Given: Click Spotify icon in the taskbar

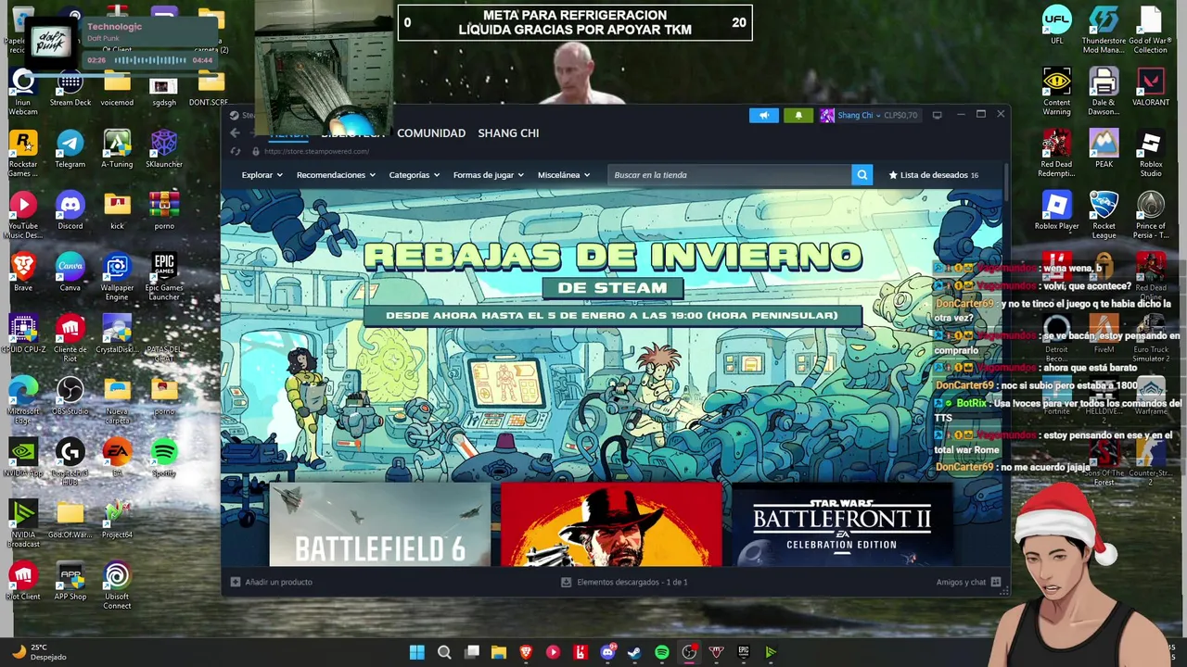Looking at the screenshot, I should click(x=661, y=652).
